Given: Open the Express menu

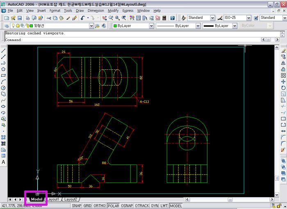Looking at the screenshot, I should (x=128, y=11).
